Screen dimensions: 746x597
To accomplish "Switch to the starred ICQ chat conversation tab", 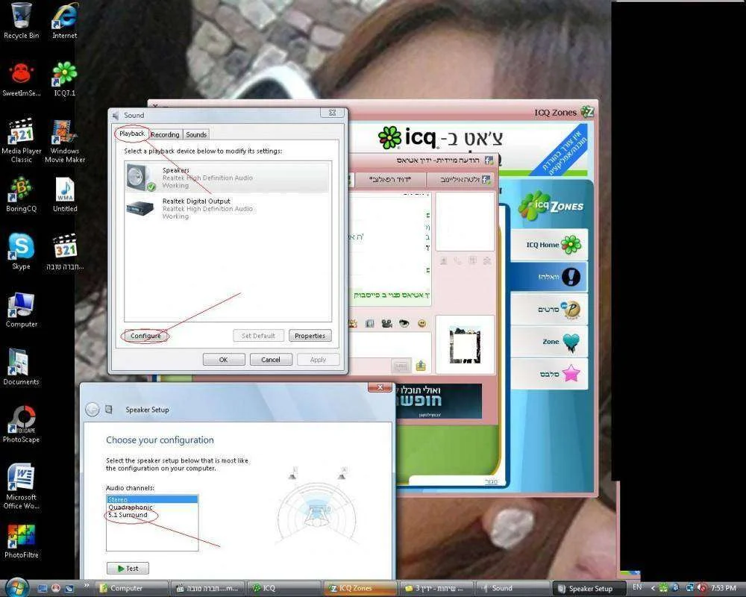I will 390,180.
